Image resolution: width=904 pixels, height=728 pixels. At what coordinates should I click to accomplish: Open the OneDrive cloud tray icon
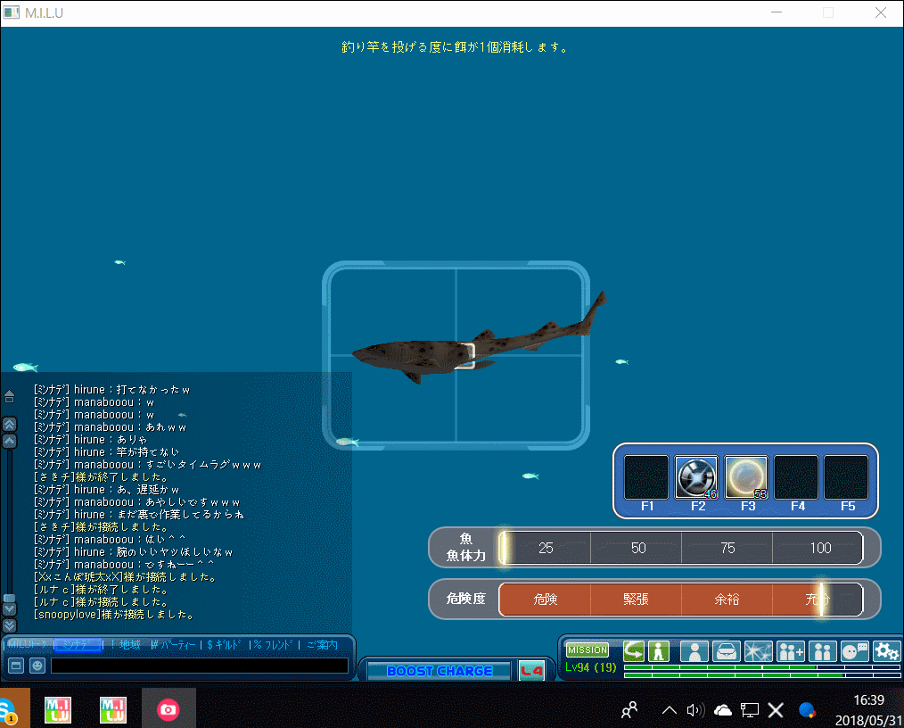click(722, 710)
